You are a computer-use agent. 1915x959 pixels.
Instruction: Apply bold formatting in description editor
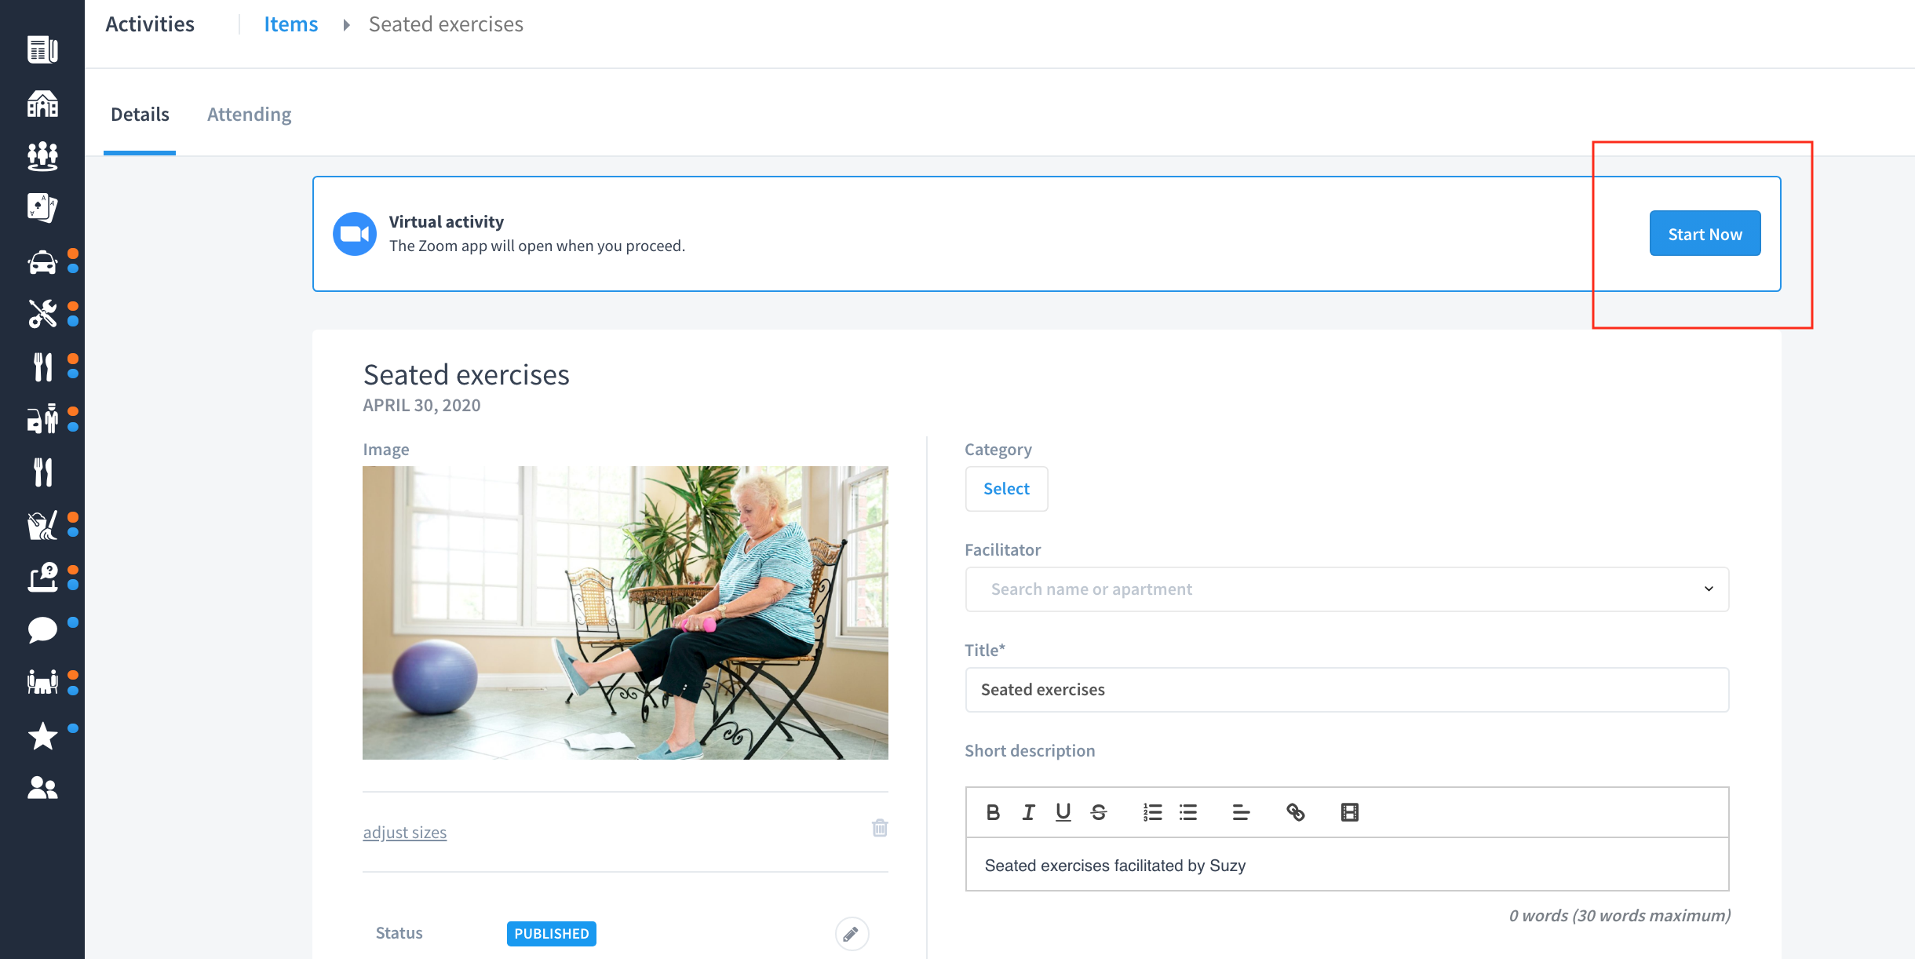(x=993, y=812)
